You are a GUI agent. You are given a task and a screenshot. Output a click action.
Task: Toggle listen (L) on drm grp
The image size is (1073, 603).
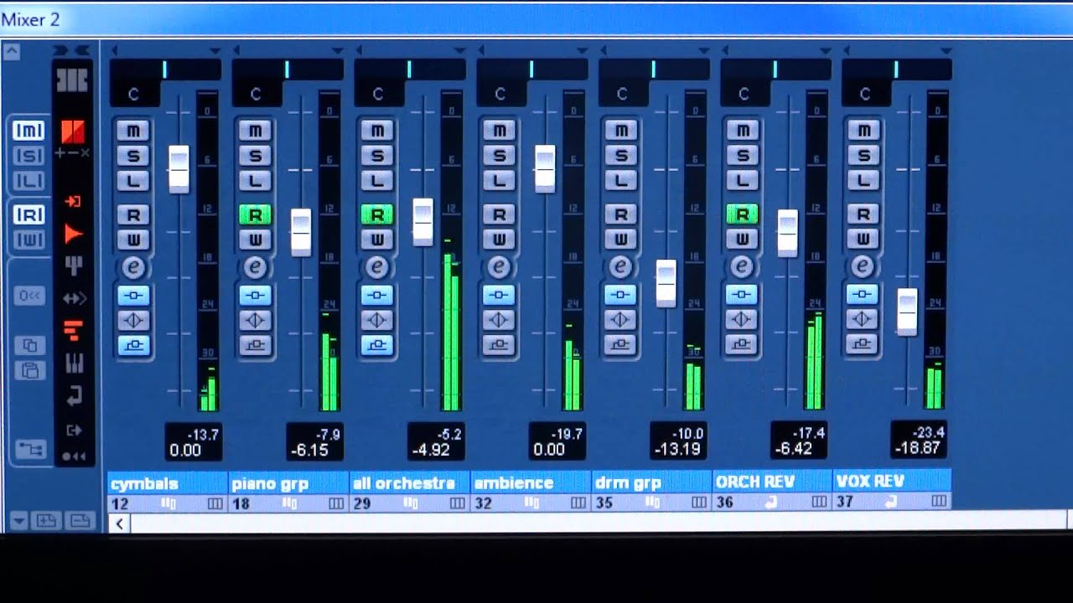620,180
